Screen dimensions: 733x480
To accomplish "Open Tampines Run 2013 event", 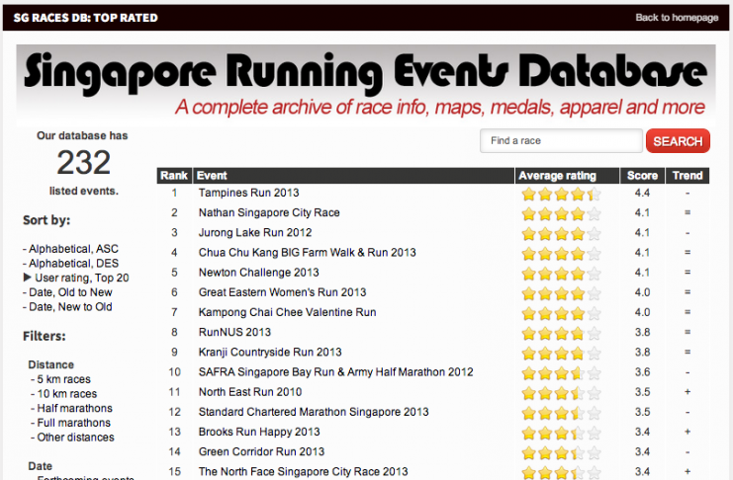I will [248, 193].
